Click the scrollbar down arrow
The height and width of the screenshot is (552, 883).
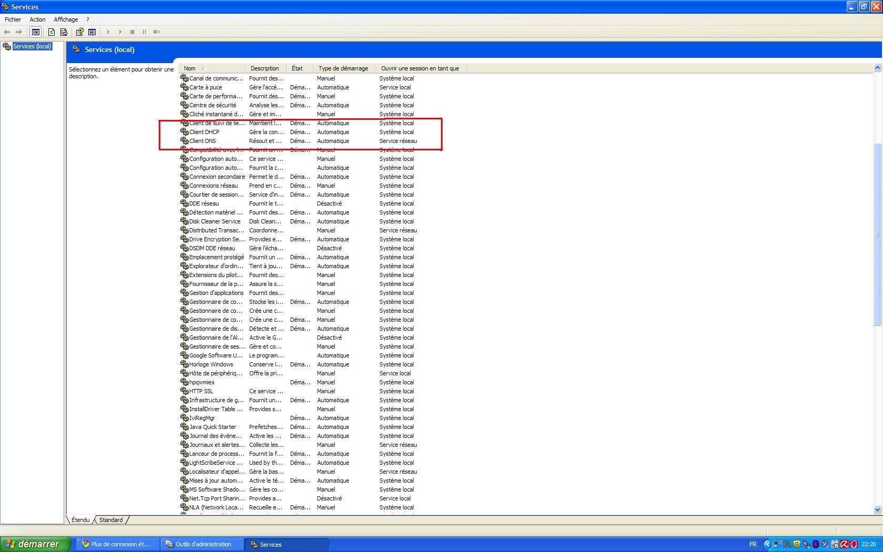tap(877, 509)
